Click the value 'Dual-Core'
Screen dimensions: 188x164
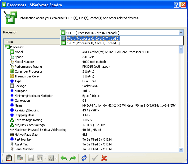click(89, 81)
